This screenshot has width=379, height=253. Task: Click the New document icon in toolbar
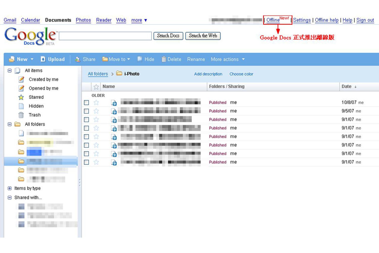[x=12, y=59]
